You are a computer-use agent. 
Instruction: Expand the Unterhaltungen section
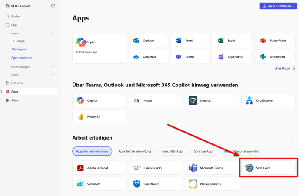tap(53, 67)
